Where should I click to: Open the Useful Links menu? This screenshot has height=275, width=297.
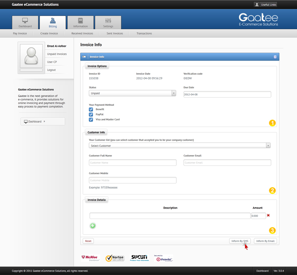(x=265, y=4)
